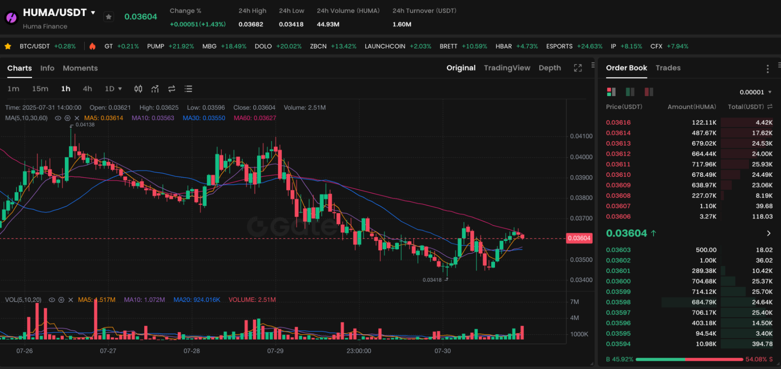Select the TradingView chart view
This screenshot has width=781, height=369.
click(x=507, y=68)
